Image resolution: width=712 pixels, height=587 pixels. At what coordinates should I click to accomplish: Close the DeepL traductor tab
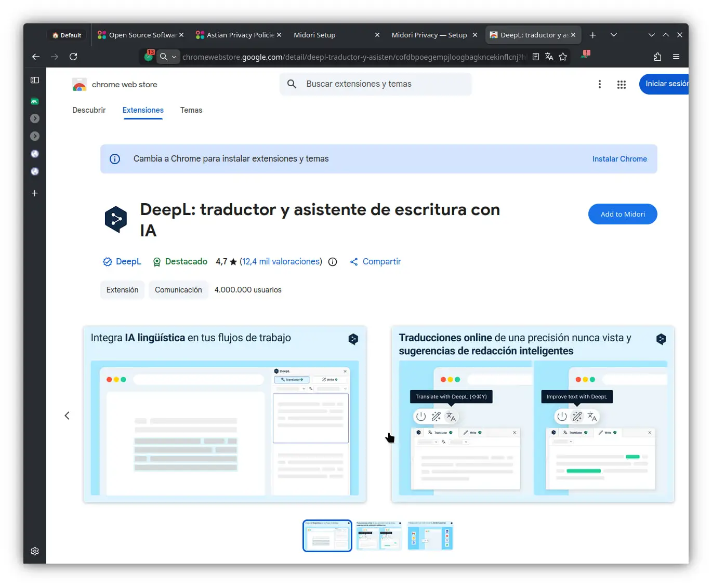click(x=573, y=35)
